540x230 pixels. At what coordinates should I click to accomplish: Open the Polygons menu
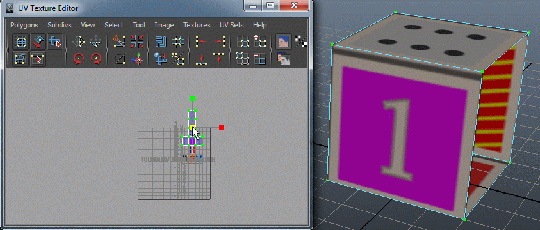coord(24,25)
